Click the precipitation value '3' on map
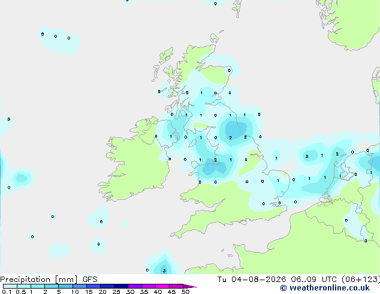This screenshot has width=380, height=294. click(164, 271)
